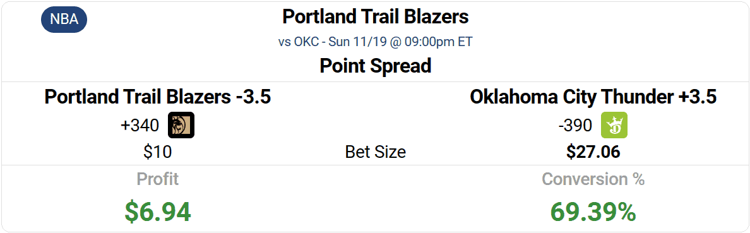The image size is (750, 233).
Task: Click the vs OKC Sun 11/19 game time
Action: pos(376,42)
